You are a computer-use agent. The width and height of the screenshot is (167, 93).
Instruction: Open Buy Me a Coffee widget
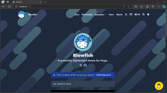[159, 86]
